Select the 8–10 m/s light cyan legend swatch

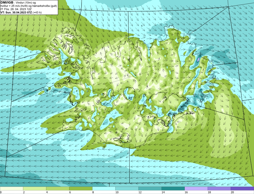point(104,188)
